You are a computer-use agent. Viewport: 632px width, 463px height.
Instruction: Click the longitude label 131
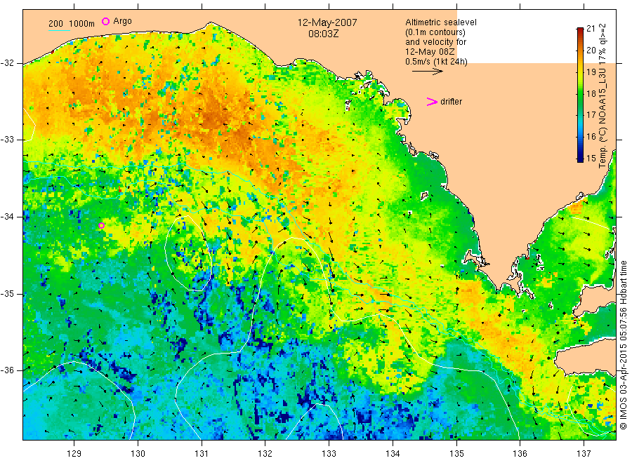pyautogui.click(x=202, y=454)
